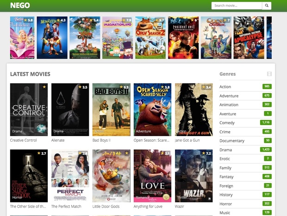The image size is (287, 216).
Task: Select the Family genre
Action: click(225, 168)
